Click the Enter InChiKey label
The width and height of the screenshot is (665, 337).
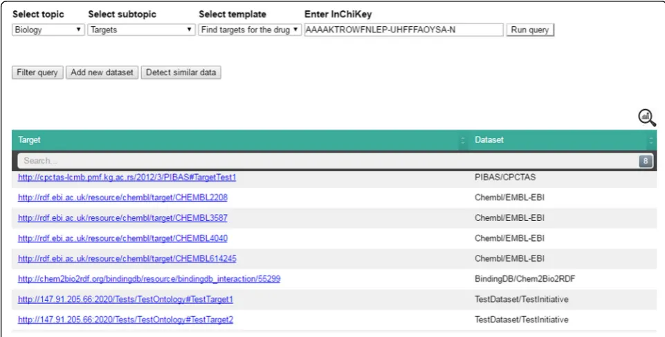click(x=338, y=14)
